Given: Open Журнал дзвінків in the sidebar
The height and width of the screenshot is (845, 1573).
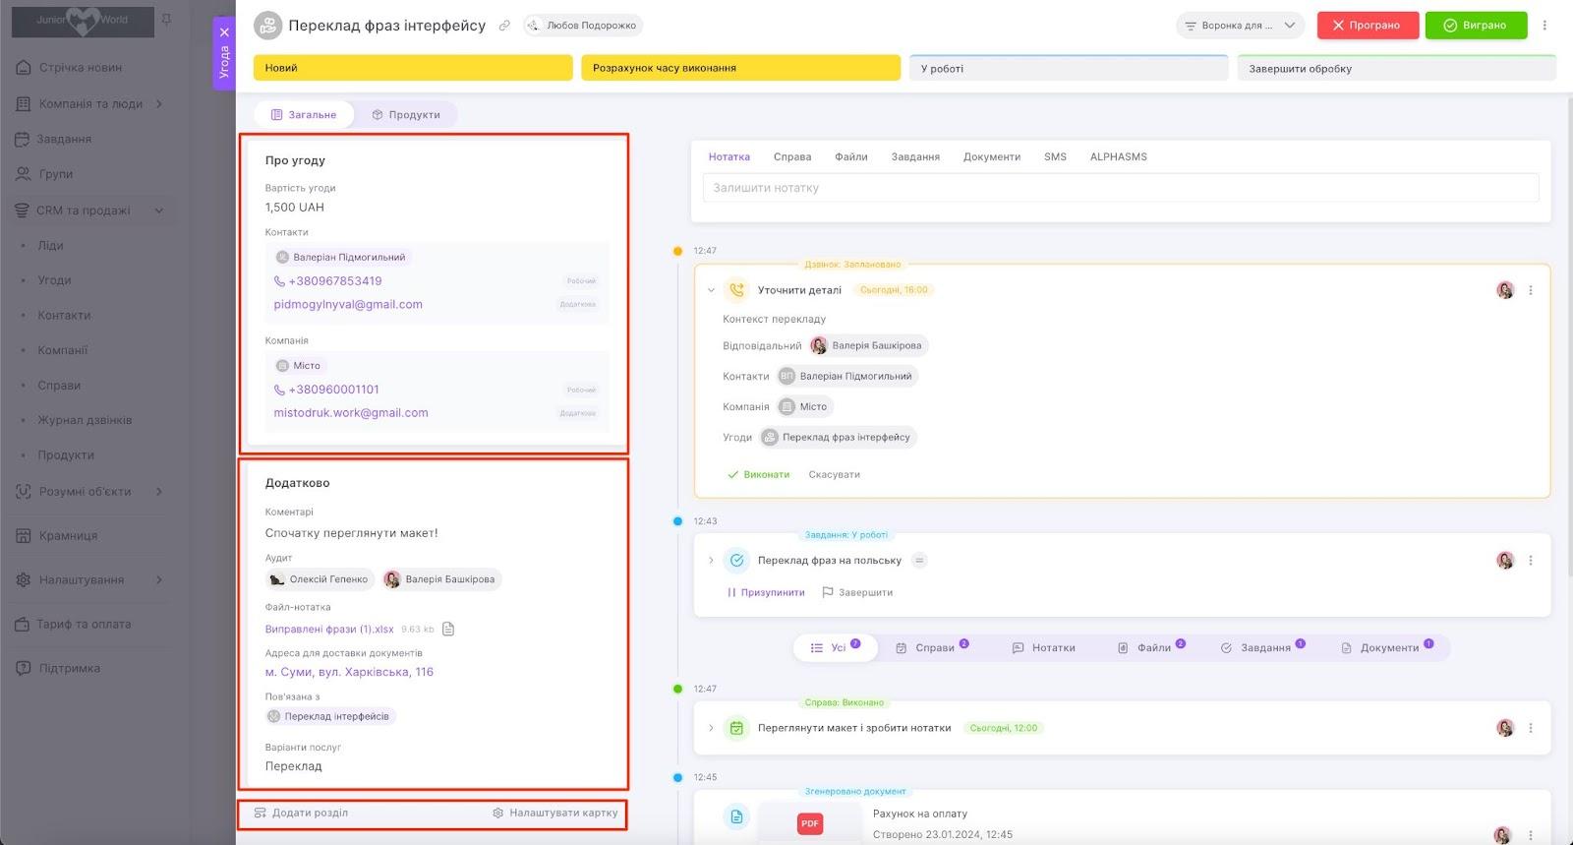Looking at the screenshot, I should click(85, 420).
